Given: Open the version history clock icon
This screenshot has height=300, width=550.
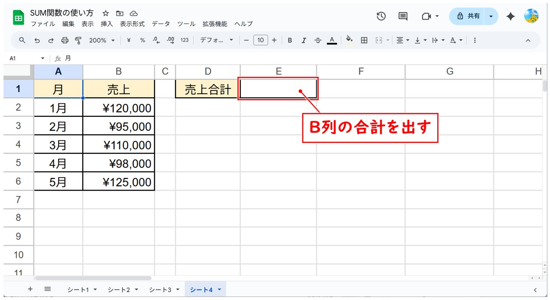Looking at the screenshot, I should coord(381,16).
